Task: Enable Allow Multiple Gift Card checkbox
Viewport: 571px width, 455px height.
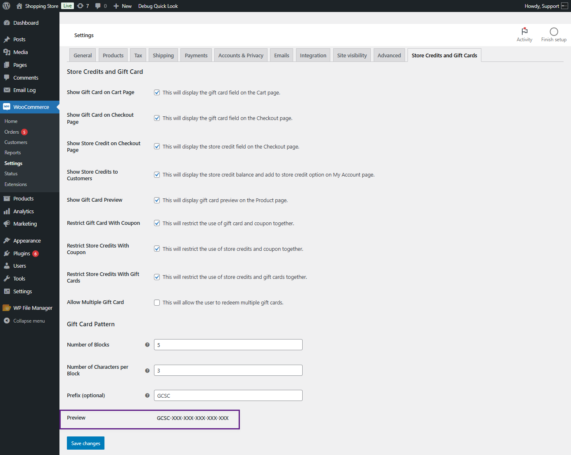Action: click(x=157, y=302)
